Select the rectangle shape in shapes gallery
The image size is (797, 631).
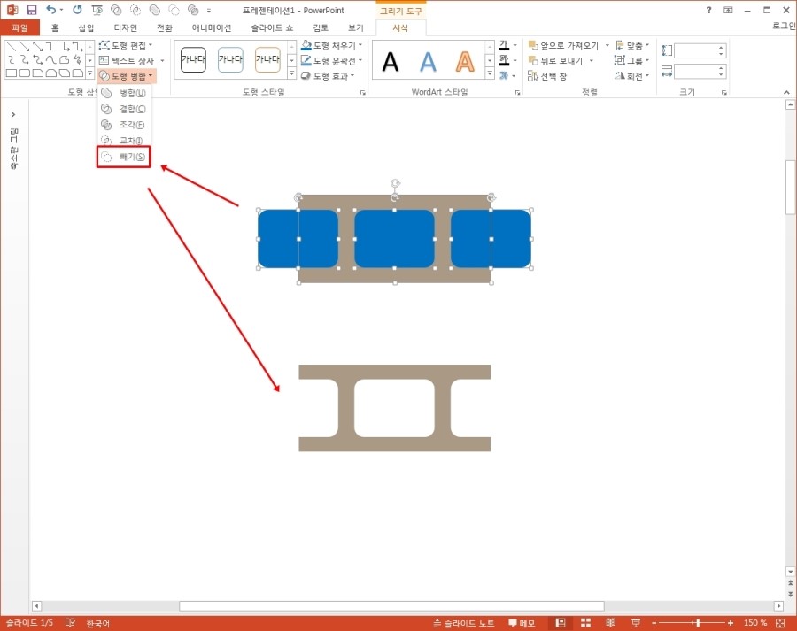pyautogui.click(x=12, y=73)
